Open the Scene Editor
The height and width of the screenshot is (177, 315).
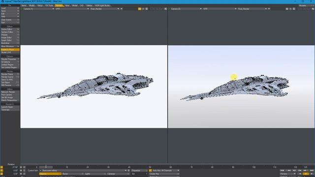(x=10, y=29)
